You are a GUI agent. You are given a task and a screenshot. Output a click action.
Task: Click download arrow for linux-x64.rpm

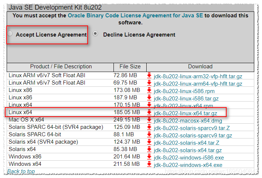pos(149,105)
